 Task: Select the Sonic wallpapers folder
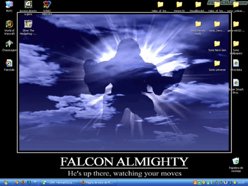coord(236,47)
